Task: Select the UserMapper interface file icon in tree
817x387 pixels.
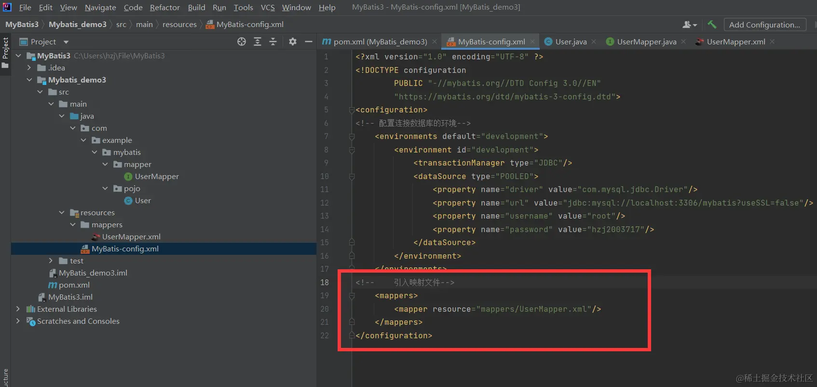Action: point(128,177)
